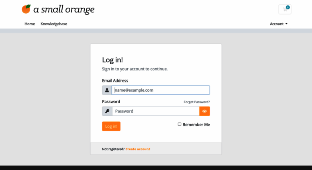Expand the Account dropdown menu
Image resolution: width=312 pixels, height=170 pixels.
coord(279,24)
